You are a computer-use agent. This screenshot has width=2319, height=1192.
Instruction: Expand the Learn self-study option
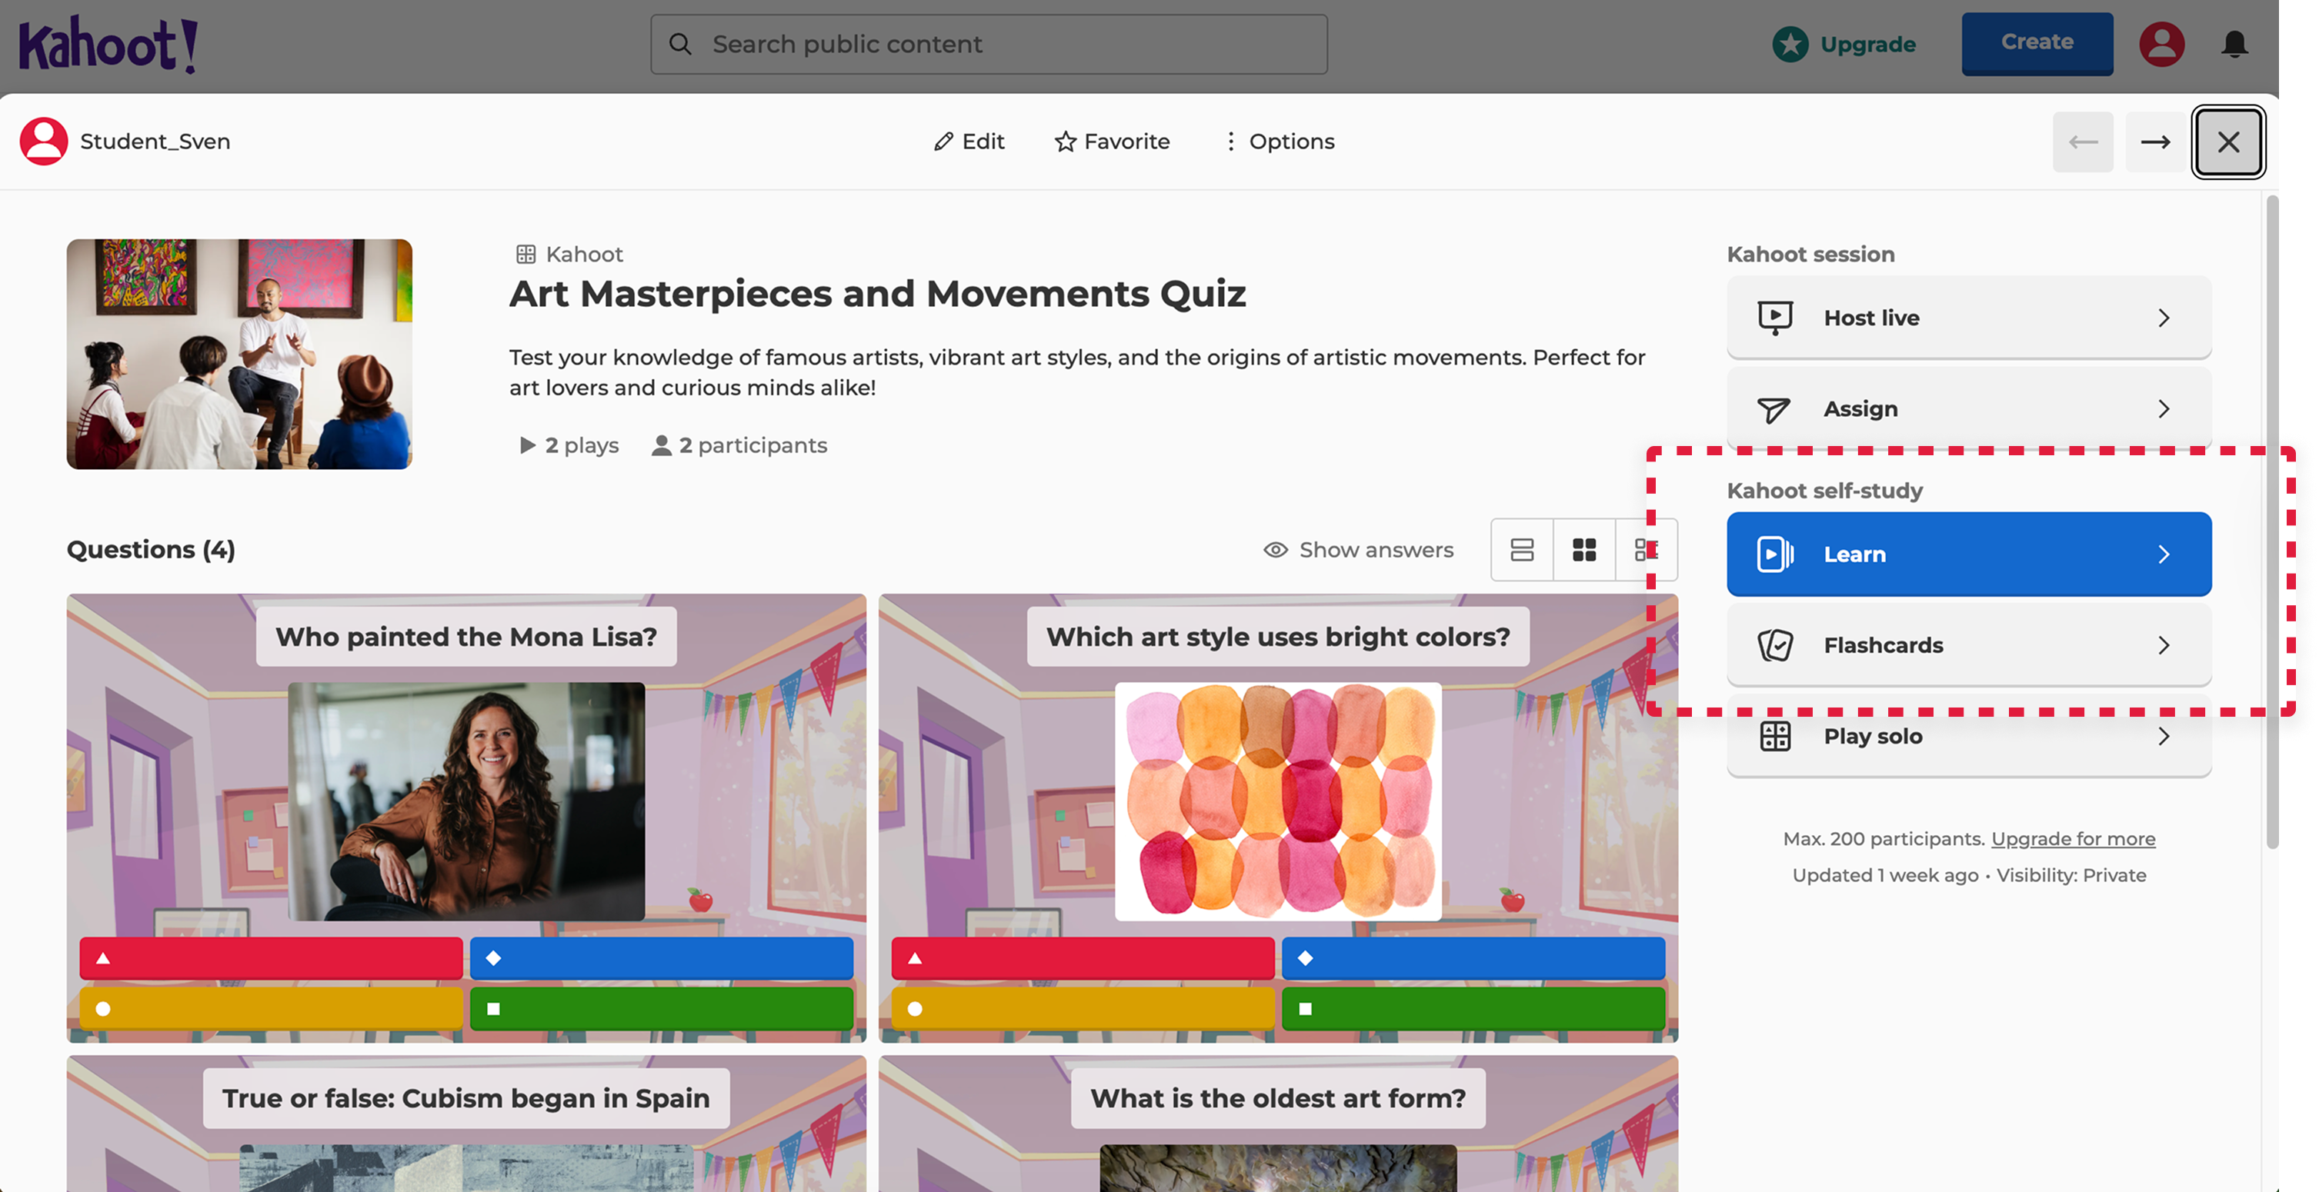click(1968, 554)
